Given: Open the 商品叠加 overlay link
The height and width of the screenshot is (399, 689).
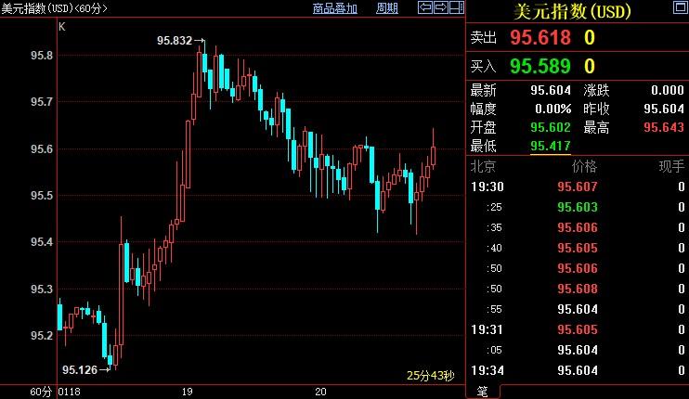Looking at the screenshot, I should tap(334, 8).
